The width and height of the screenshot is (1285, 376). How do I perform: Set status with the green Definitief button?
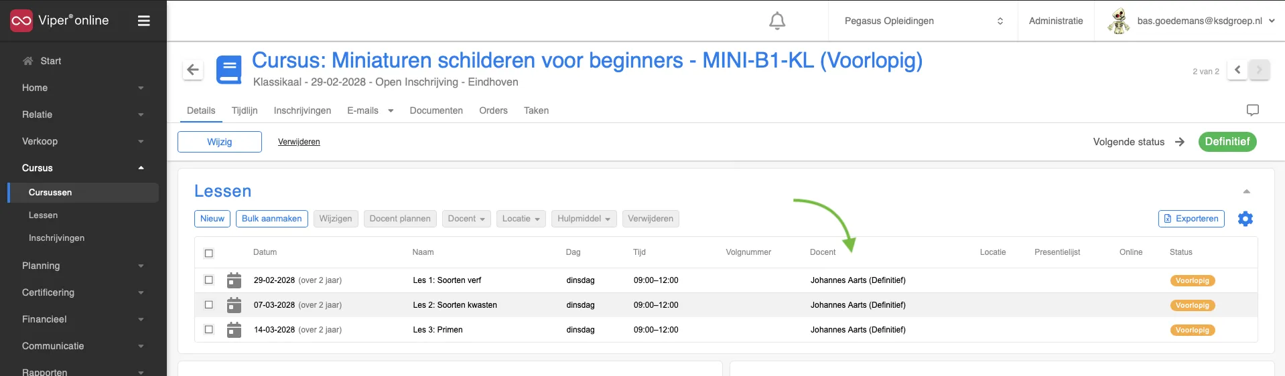pyautogui.click(x=1227, y=142)
